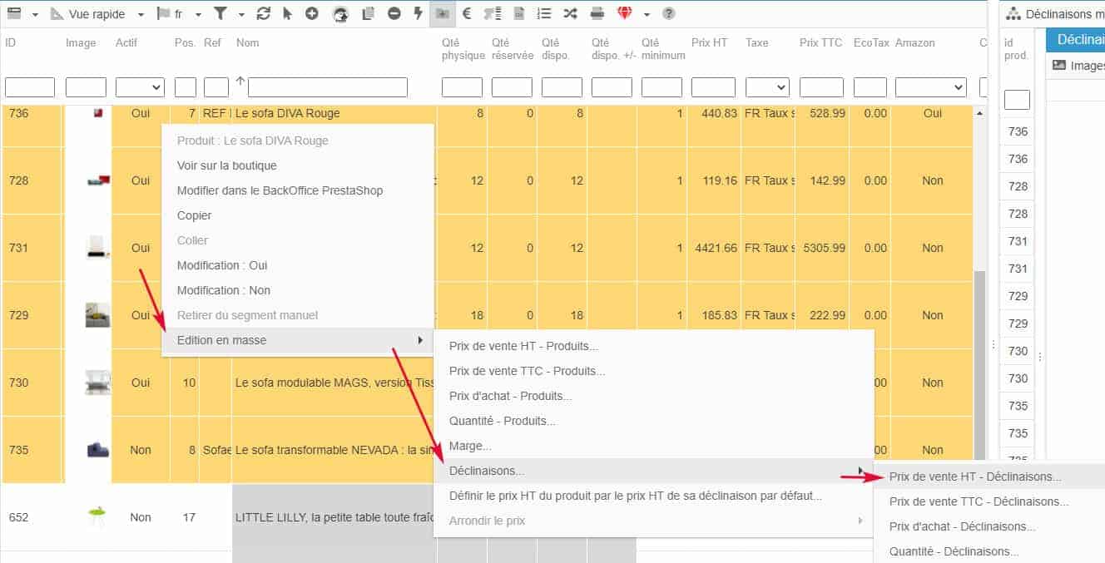Choose Prix de vente HT - Déclinaisons
This screenshot has height=563, width=1105.
(x=974, y=477)
